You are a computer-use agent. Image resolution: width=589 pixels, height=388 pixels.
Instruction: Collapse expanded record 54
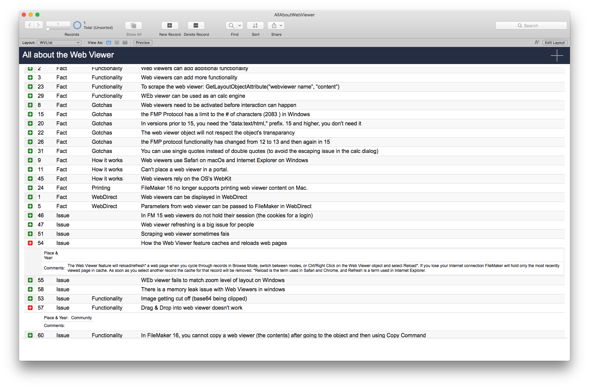coord(30,243)
